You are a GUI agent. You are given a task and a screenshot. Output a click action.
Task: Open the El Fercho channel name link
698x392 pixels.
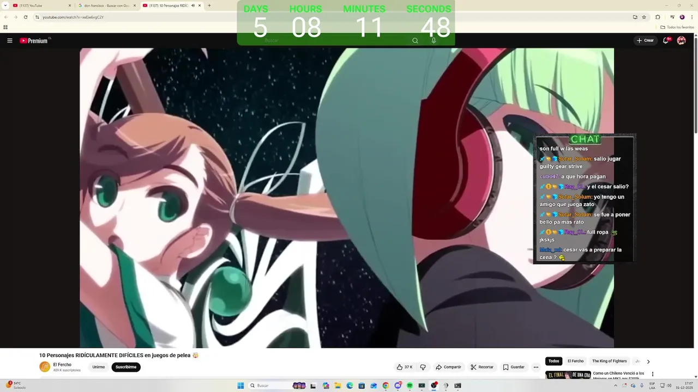62,365
